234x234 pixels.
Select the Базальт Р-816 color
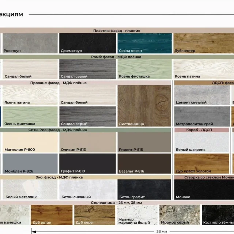point(144,163)
